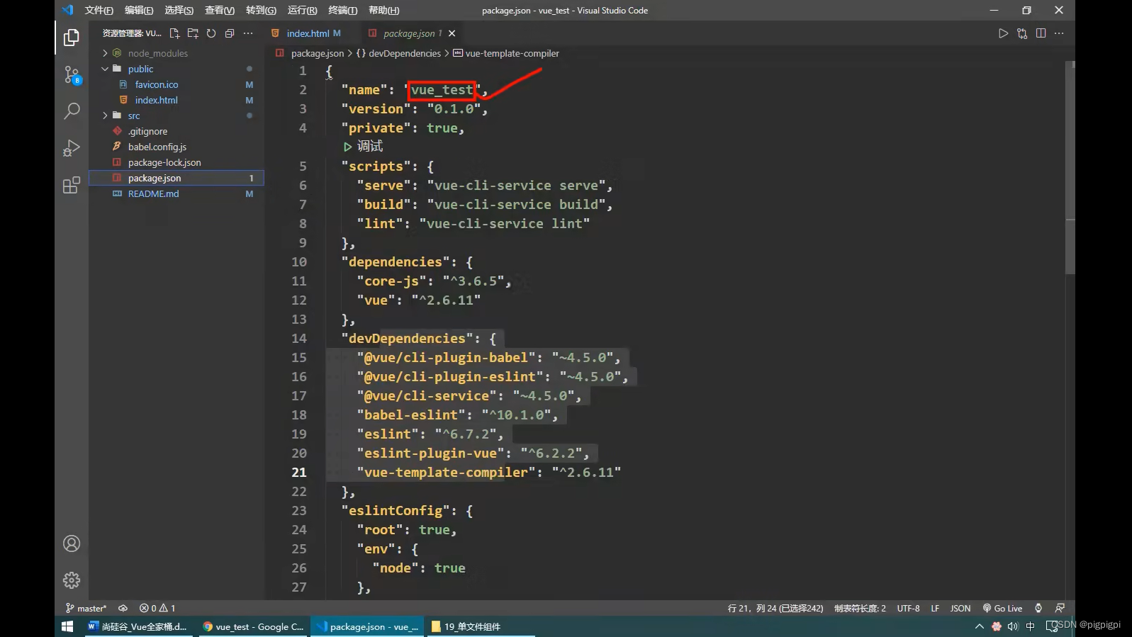Change the JSON language mode

[x=960, y=608]
